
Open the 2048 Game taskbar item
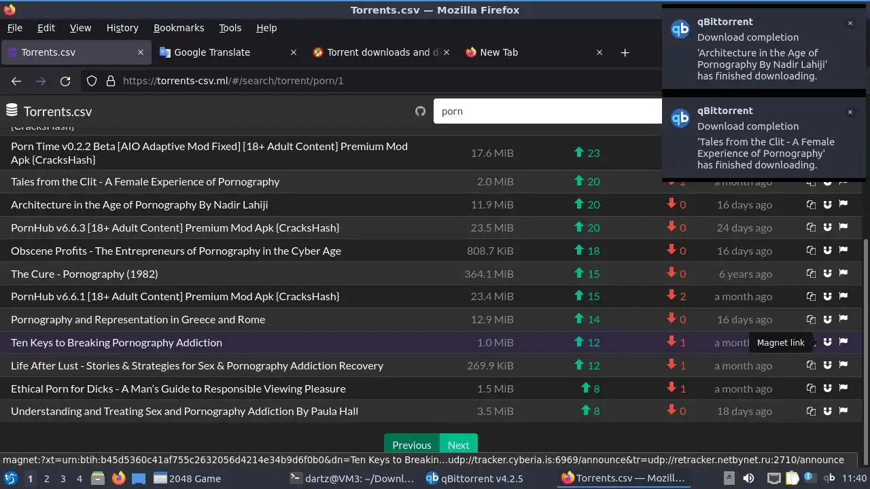(188, 478)
